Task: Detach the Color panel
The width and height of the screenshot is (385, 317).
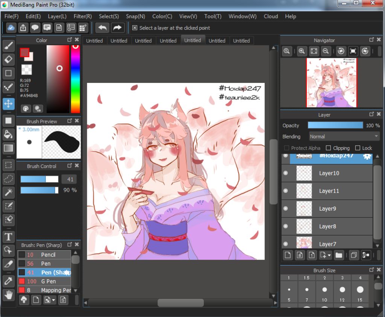Action: pyautogui.click(x=70, y=39)
